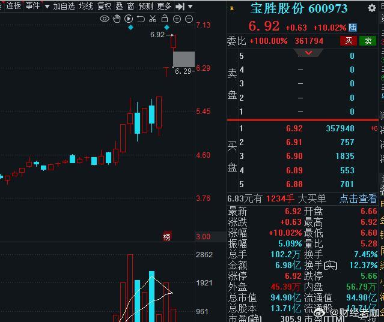Open the 连板 tab
The width and height of the screenshot is (384, 322).
13,6
